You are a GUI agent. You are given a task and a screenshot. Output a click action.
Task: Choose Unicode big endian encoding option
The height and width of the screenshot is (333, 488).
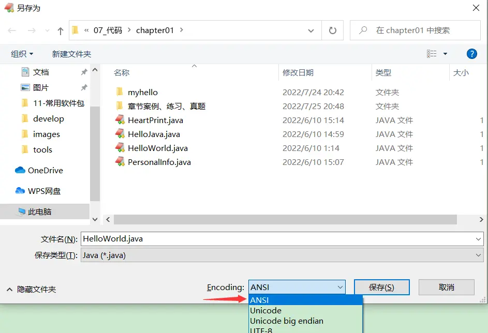(286, 321)
